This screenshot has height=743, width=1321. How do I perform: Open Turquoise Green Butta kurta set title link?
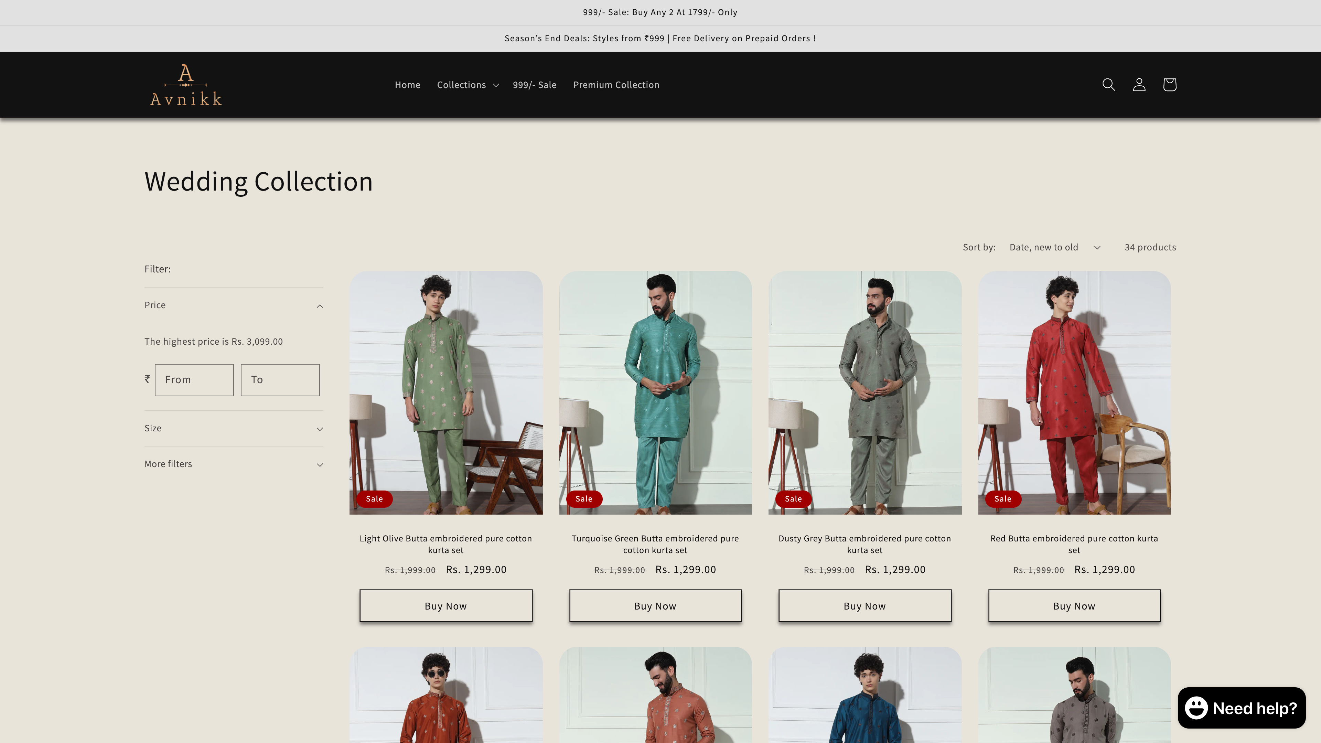coord(655,544)
